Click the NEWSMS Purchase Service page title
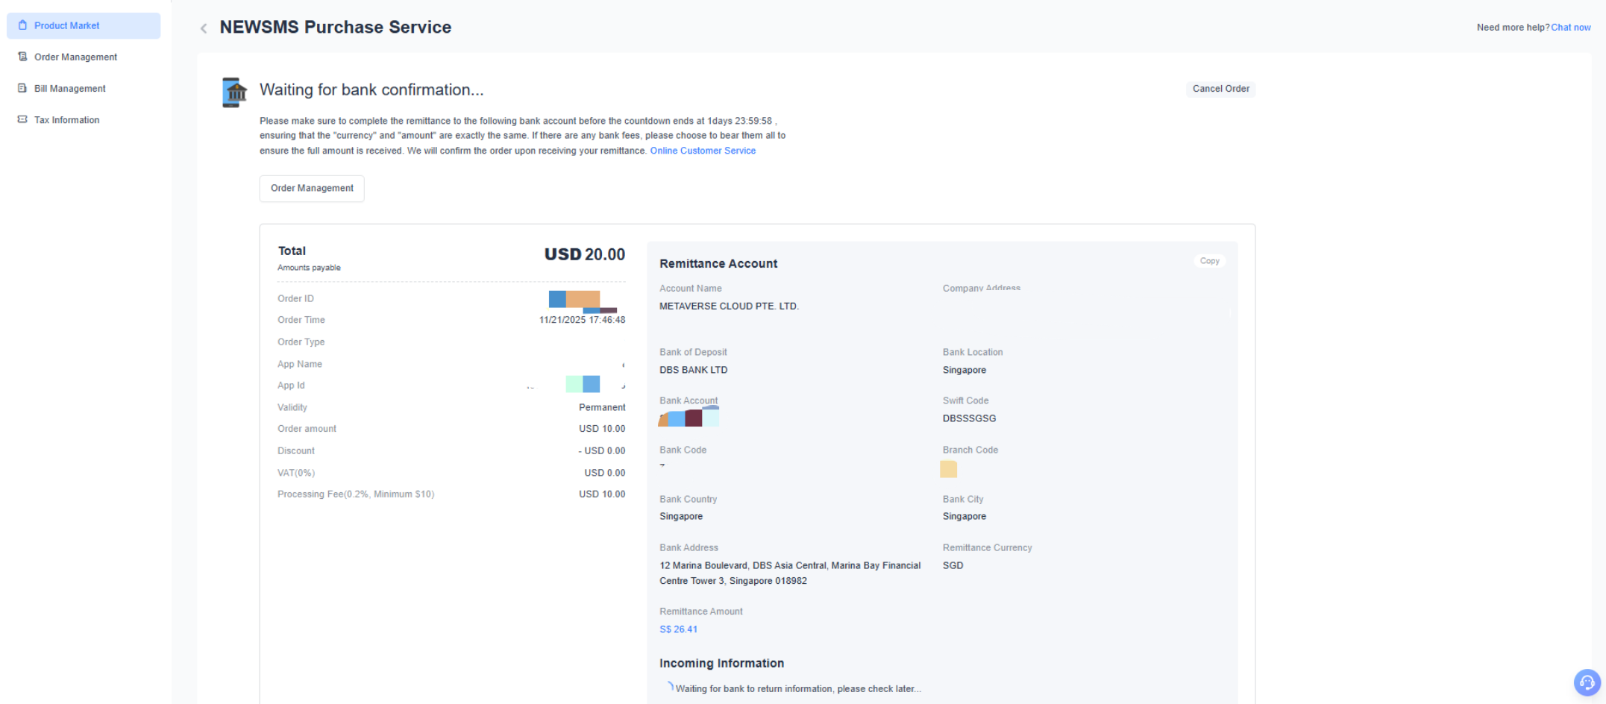The image size is (1606, 704). [336, 28]
